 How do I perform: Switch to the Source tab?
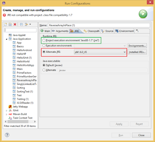point(107,31)
